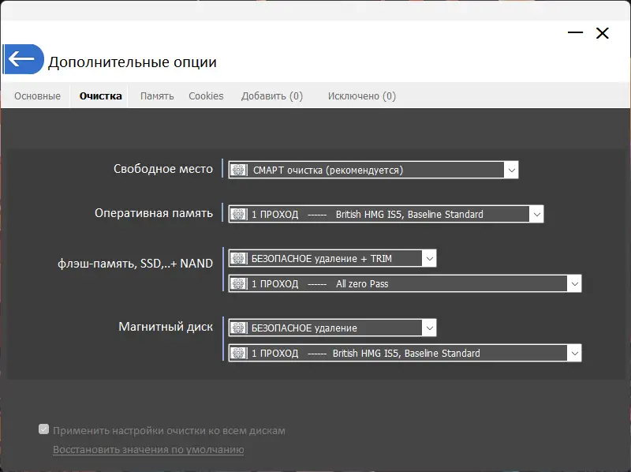The height and width of the screenshot is (472, 631).
Task: Click the gear icon in the Магнитный диск British HMG IS5 row
Action: point(239,353)
